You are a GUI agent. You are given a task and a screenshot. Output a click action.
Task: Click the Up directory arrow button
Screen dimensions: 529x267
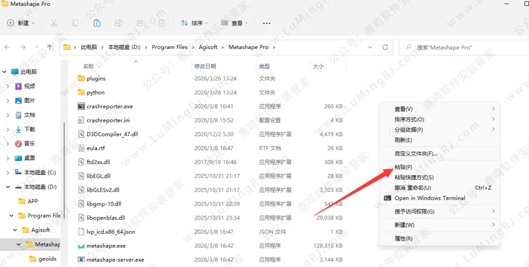click(49, 47)
